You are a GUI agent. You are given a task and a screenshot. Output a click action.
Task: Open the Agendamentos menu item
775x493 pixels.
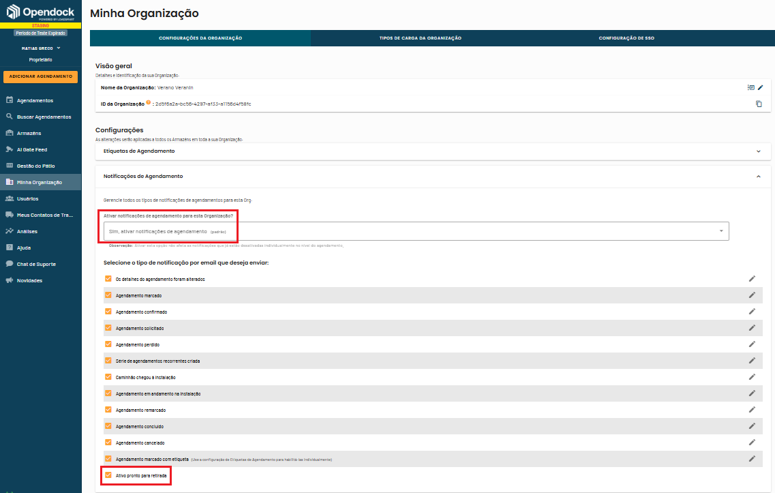click(x=40, y=100)
